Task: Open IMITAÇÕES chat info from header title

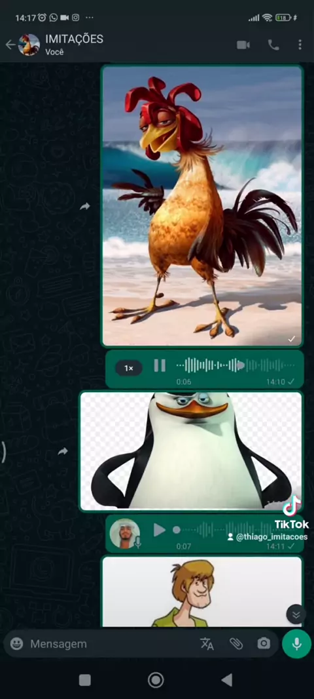Action: tap(75, 39)
